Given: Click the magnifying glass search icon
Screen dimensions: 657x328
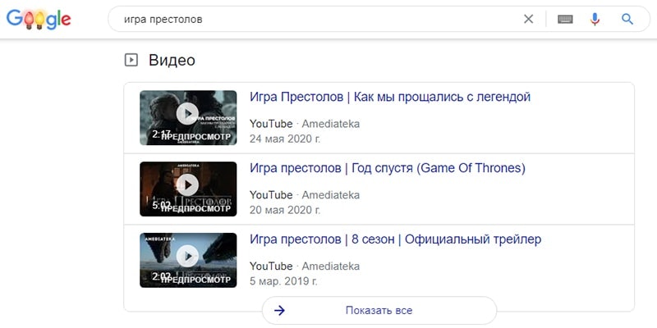Looking at the screenshot, I should pos(627,19).
